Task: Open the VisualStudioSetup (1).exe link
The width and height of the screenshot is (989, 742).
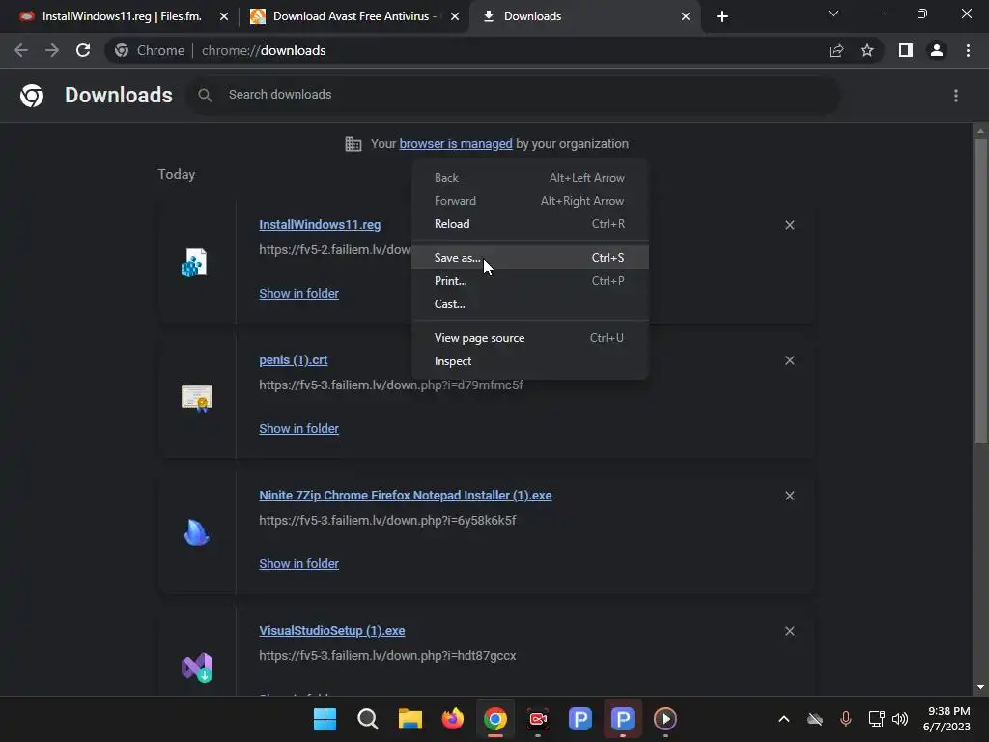Action: (x=332, y=630)
